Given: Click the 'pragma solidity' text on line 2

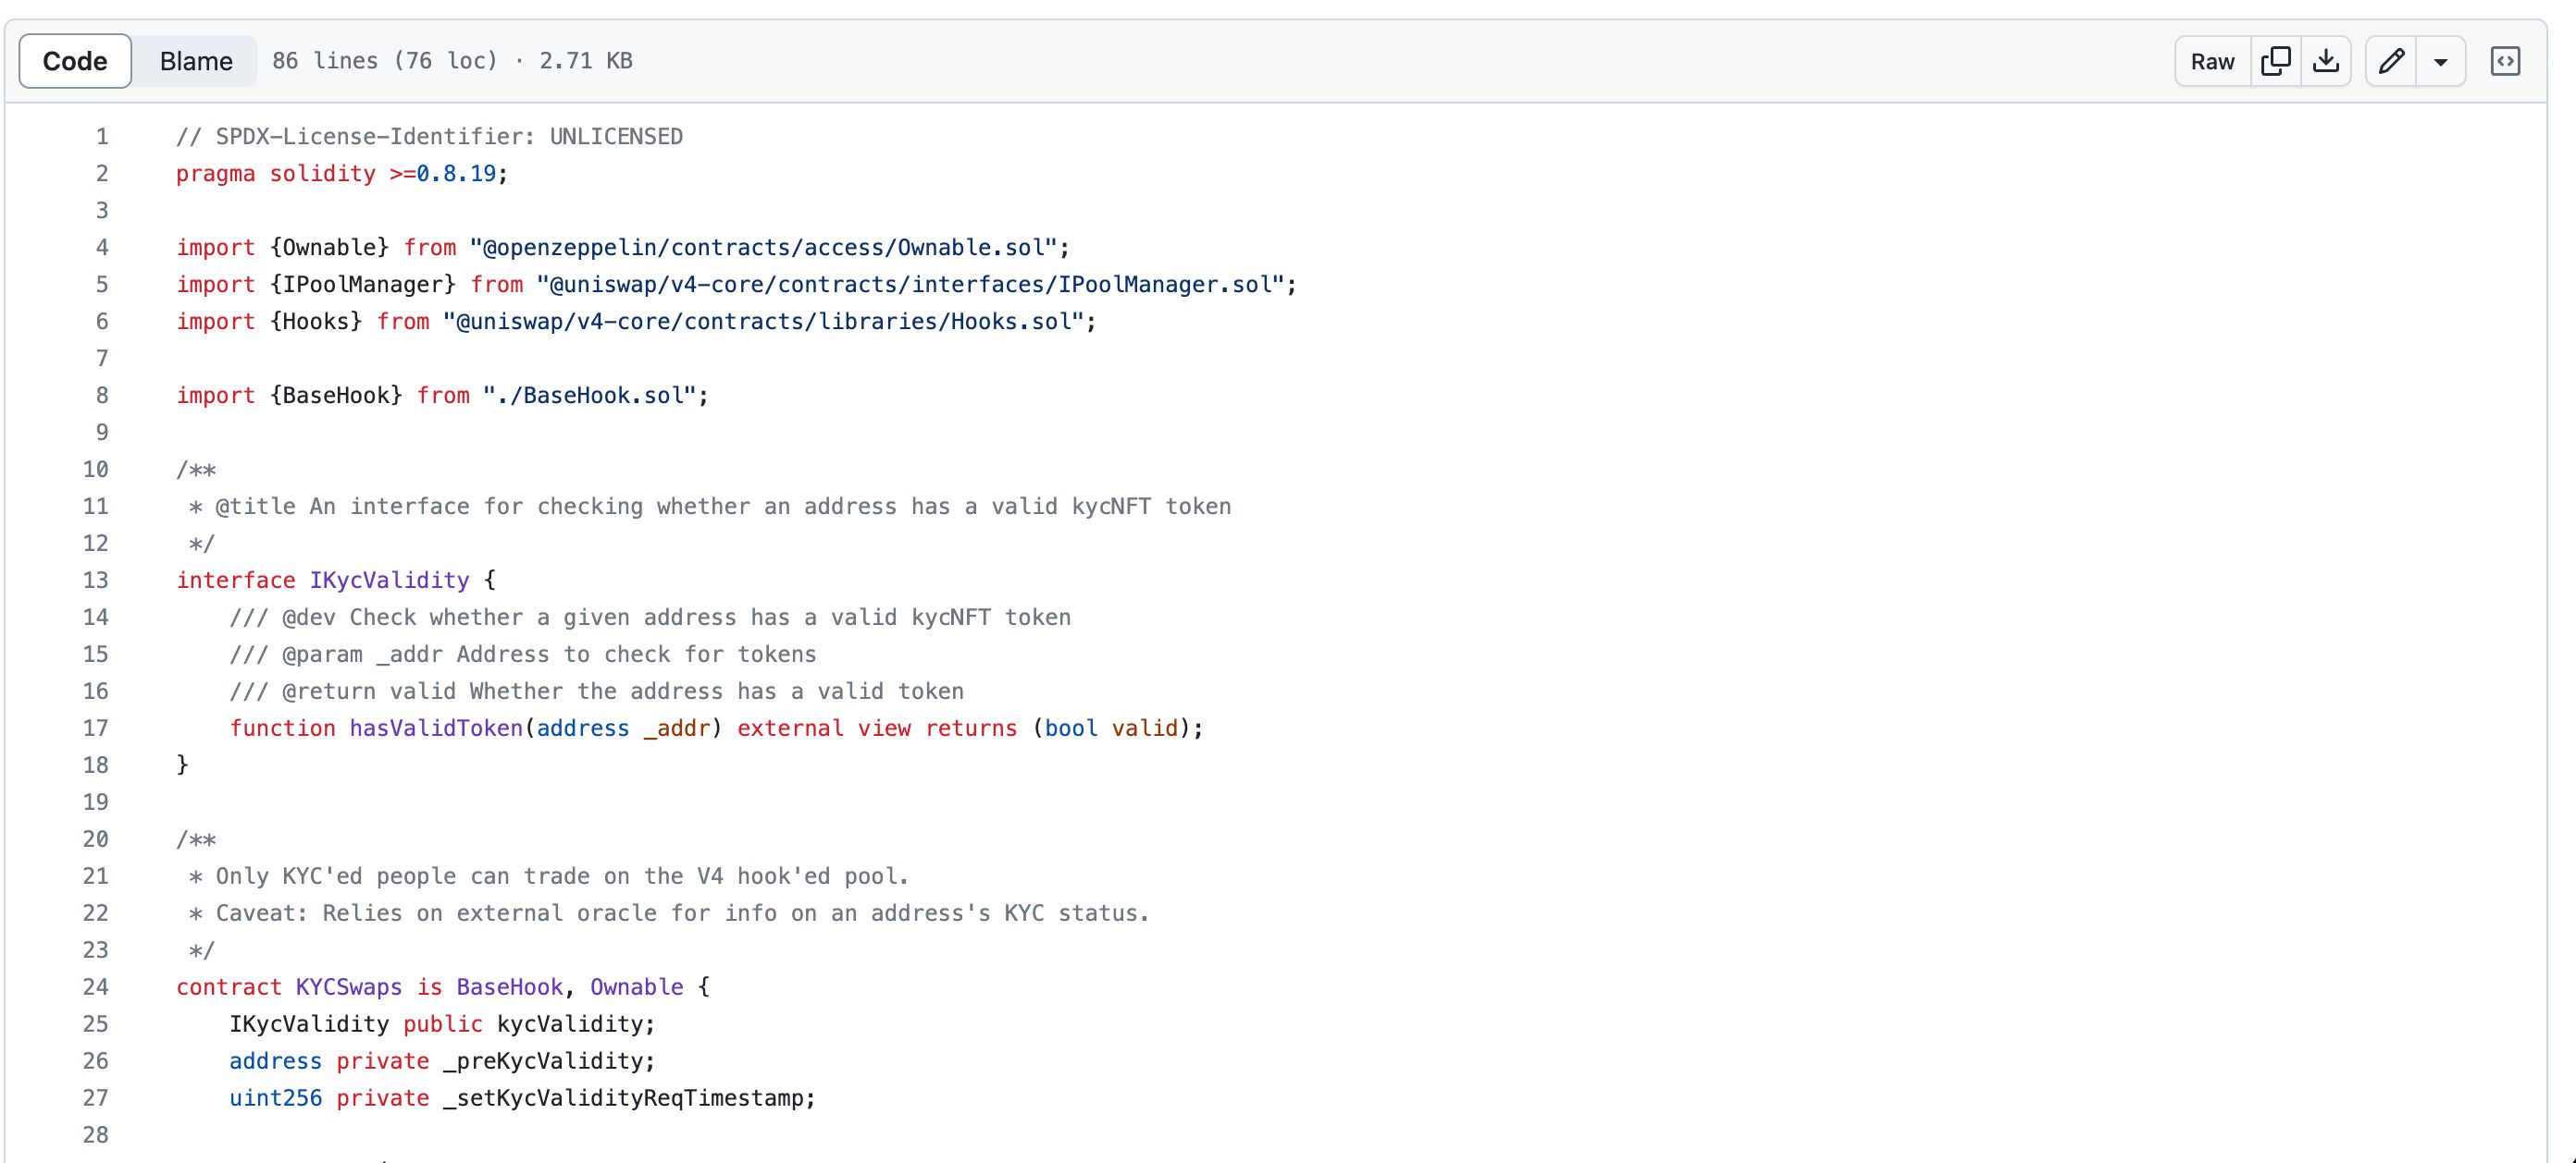Looking at the screenshot, I should (276, 174).
